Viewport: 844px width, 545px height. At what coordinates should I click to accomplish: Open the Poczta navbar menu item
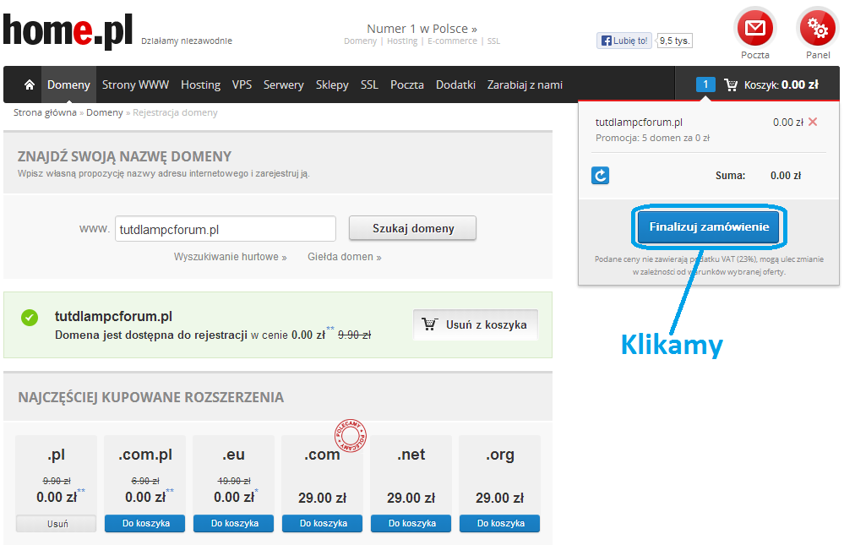point(407,84)
